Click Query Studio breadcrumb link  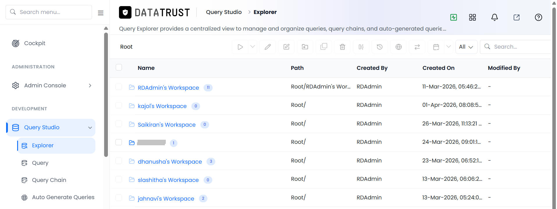tap(224, 12)
